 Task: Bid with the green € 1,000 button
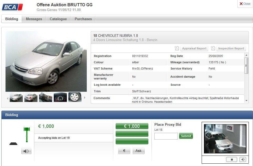(132, 126)
